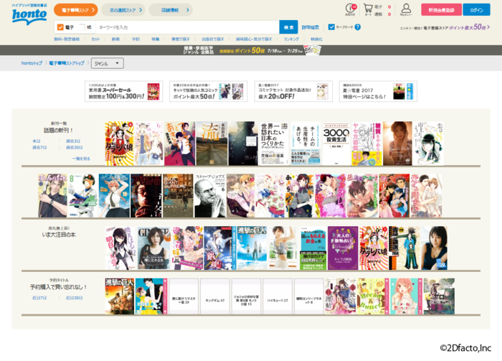The width and height of the screenshot is (502, 361).
Task: Open the セット menu item
Action: (95, 39)
